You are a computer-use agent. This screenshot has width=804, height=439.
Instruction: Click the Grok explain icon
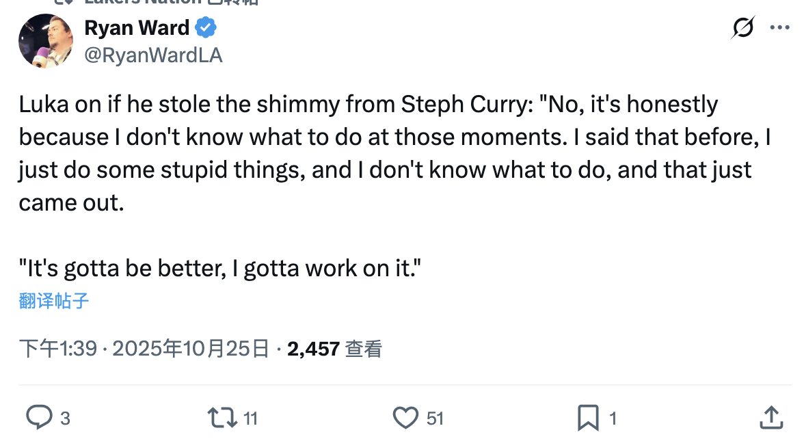click(x=742, y=28)
